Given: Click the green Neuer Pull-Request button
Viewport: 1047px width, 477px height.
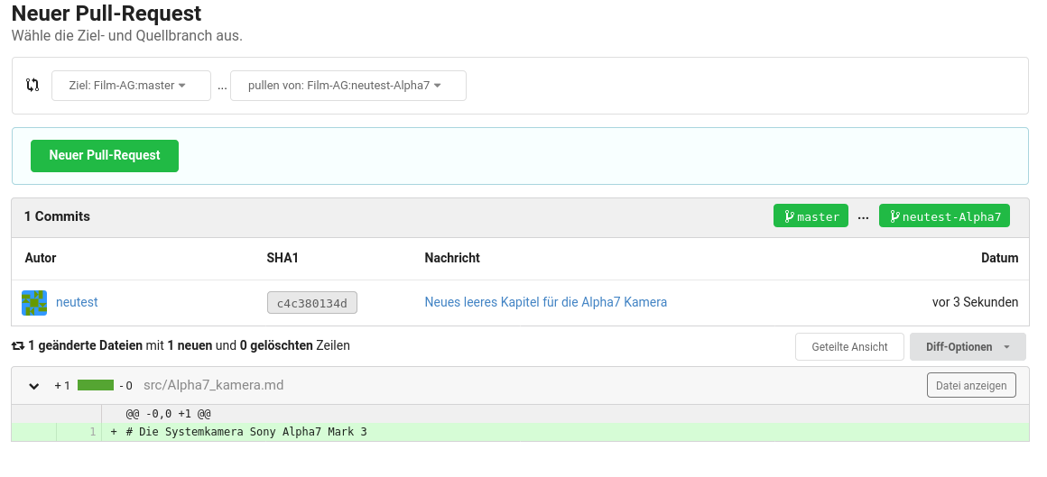Looking at the screenshot, I should (x=105, y=155).
